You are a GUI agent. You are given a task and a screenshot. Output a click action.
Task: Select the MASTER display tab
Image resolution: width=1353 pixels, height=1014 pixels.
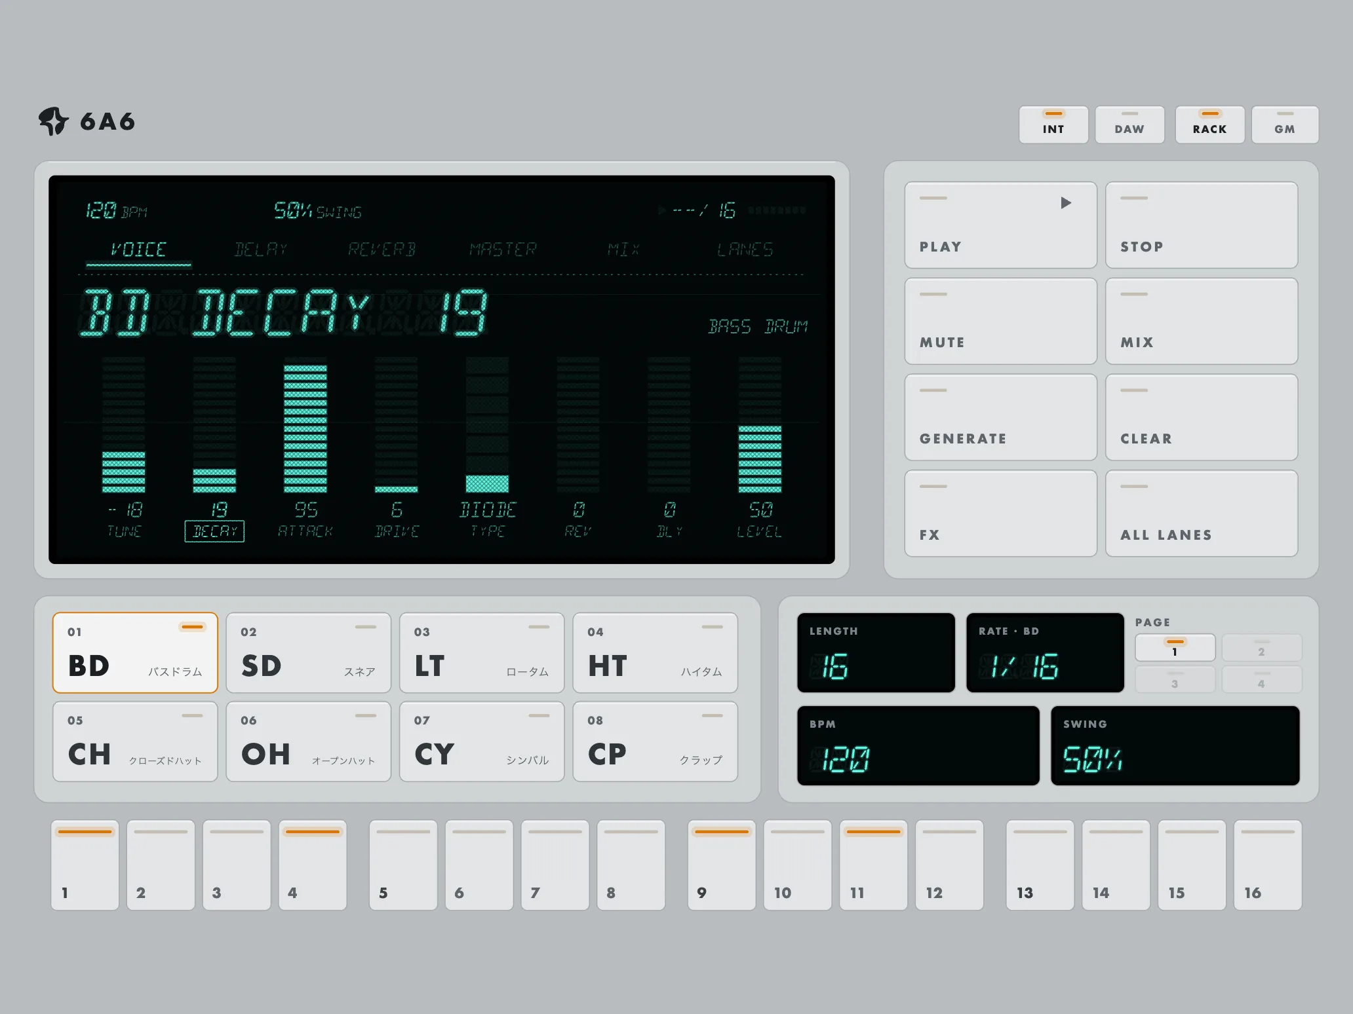[x=503, y=250]
